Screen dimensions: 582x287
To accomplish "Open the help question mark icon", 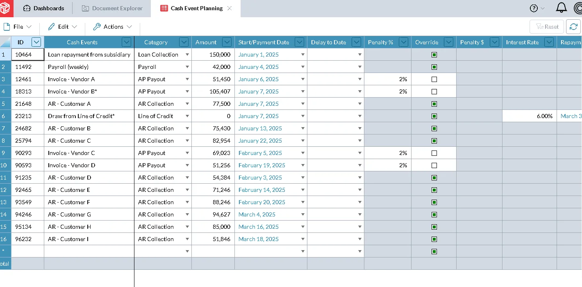I will [534, 8].
